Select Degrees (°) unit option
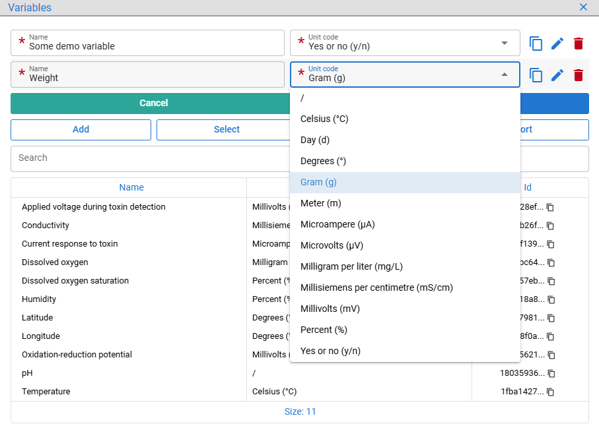The height and width of the screenshot is (424, 599). point(405,162)
